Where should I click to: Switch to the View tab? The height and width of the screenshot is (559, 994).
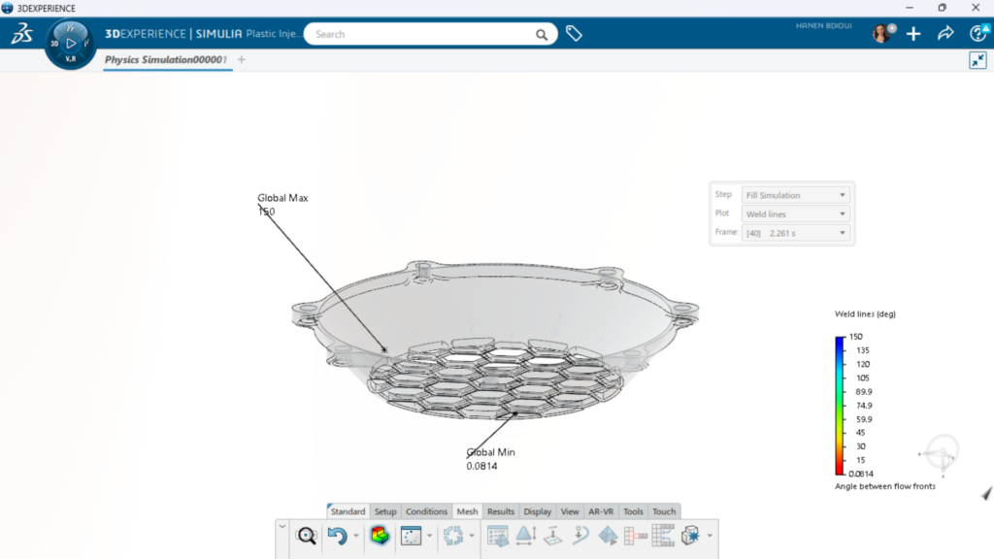570,511
